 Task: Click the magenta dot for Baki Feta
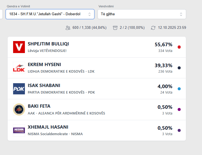179,110
